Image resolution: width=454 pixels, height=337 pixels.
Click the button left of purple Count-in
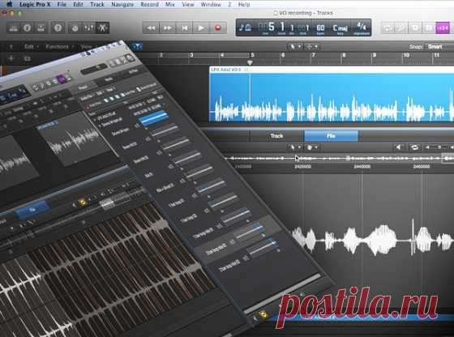pyautogui.click(x=429, y=28)
